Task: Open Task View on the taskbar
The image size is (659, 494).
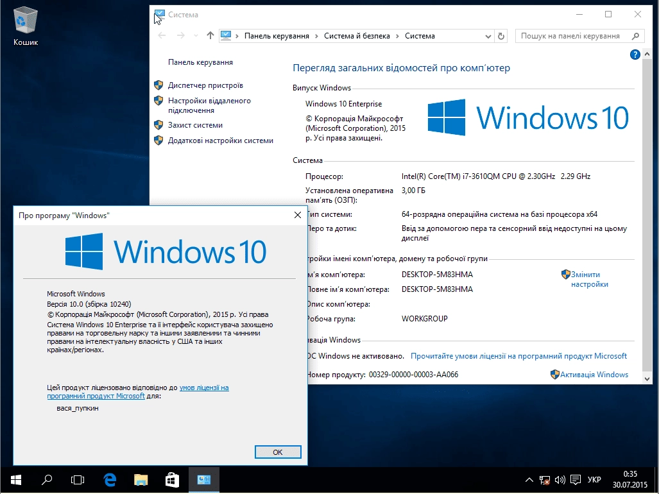Action: coord(78,480)
